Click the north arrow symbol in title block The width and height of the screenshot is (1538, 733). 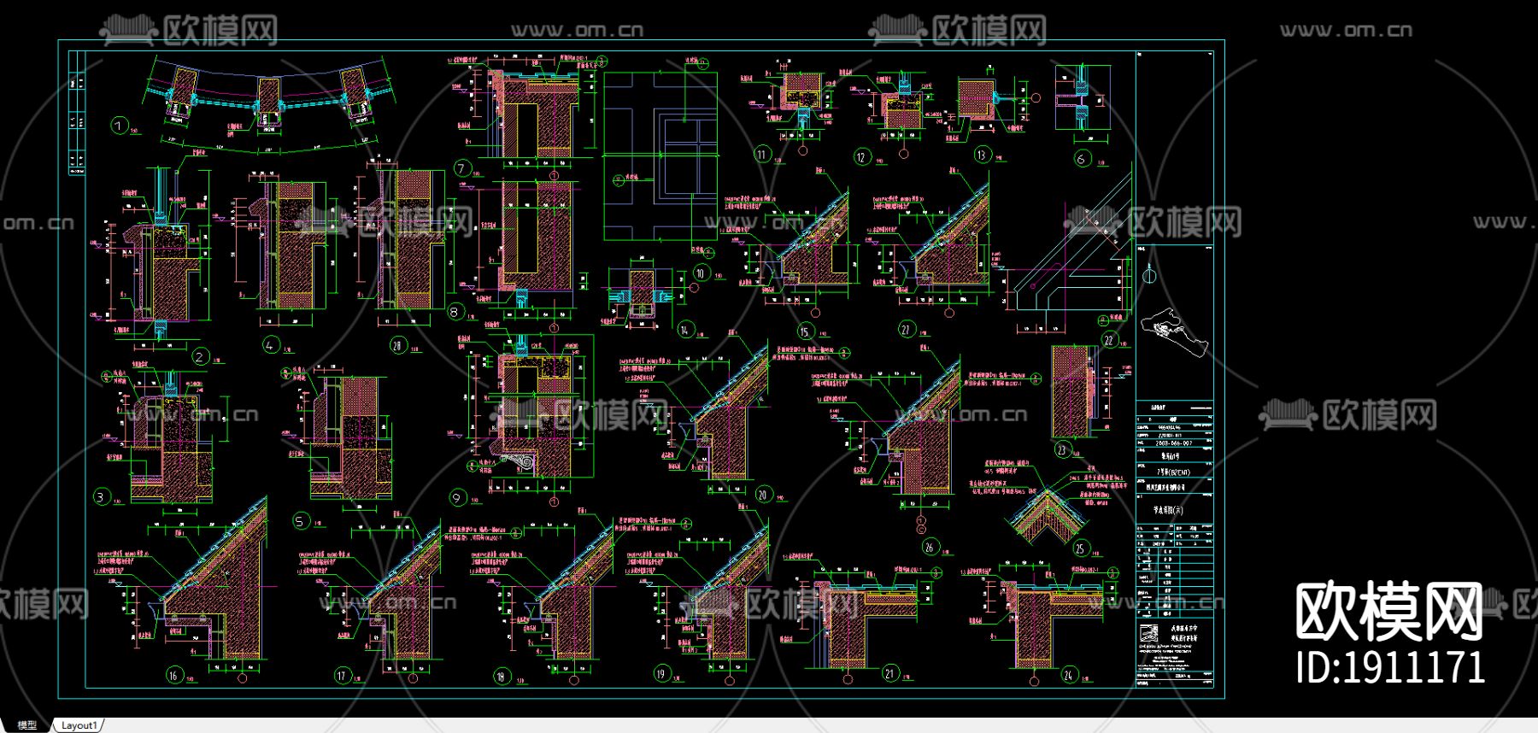point(1150,274)
